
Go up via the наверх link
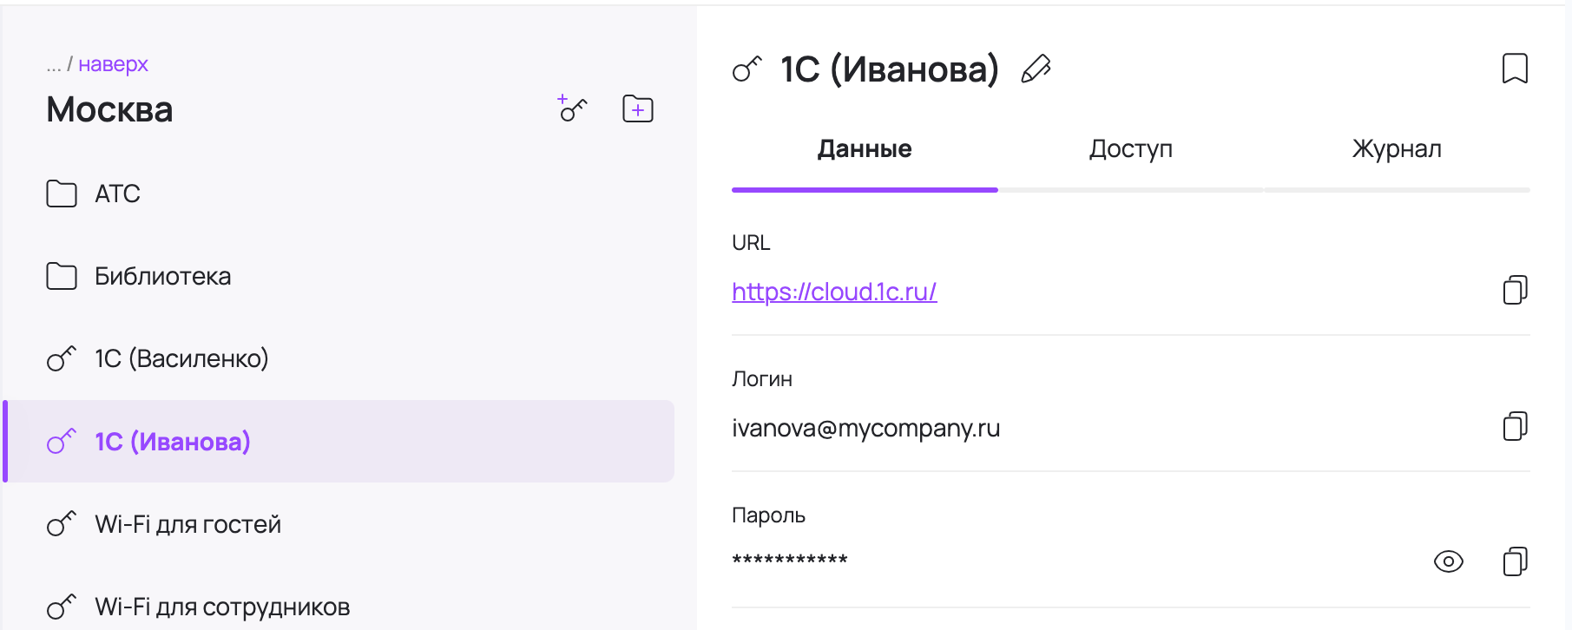[113, 64]
